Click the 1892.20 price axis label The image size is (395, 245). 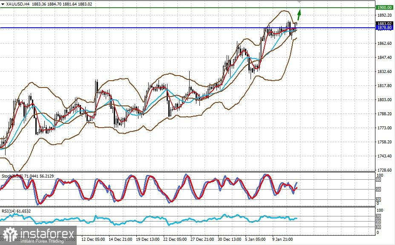(384, 15)
